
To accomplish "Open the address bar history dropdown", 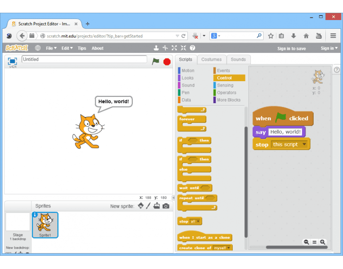I will [177, 36].
